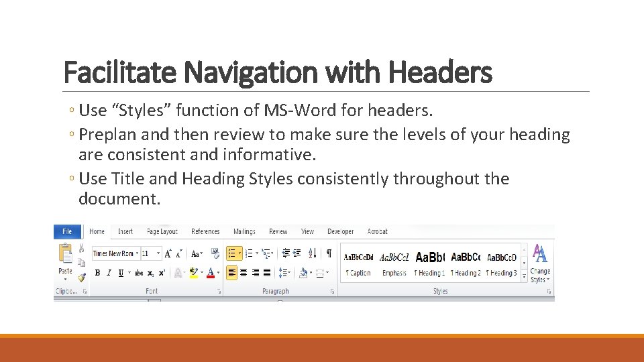Switch to the Page Layout tab
The width and height of the screenshot is (644, 362).
(162, 231)
